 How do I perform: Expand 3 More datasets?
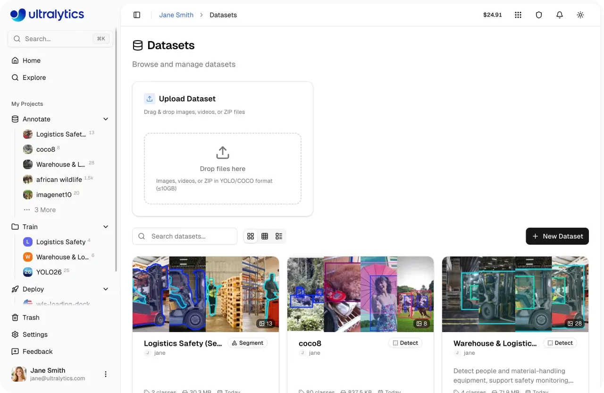coord(40,210)
